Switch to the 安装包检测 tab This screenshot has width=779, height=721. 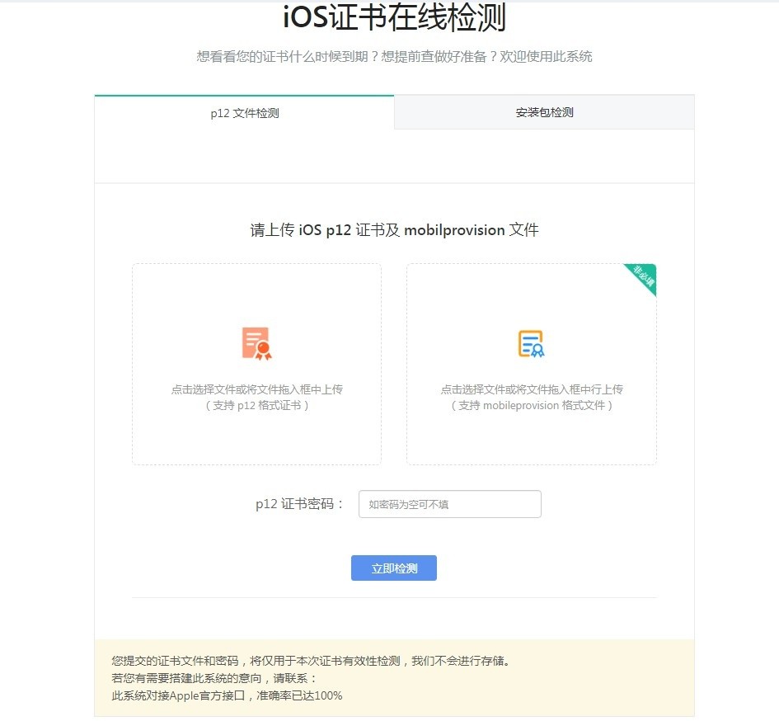pyautogui.click(x=542, y=112)
